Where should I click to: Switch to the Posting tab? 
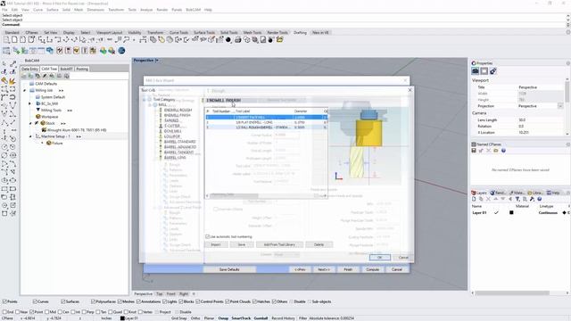tap(82, 69)
